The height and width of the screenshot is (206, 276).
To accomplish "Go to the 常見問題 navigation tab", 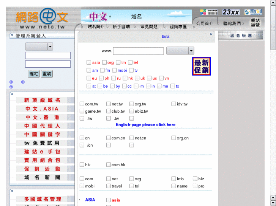I will [x=148, y=27].
